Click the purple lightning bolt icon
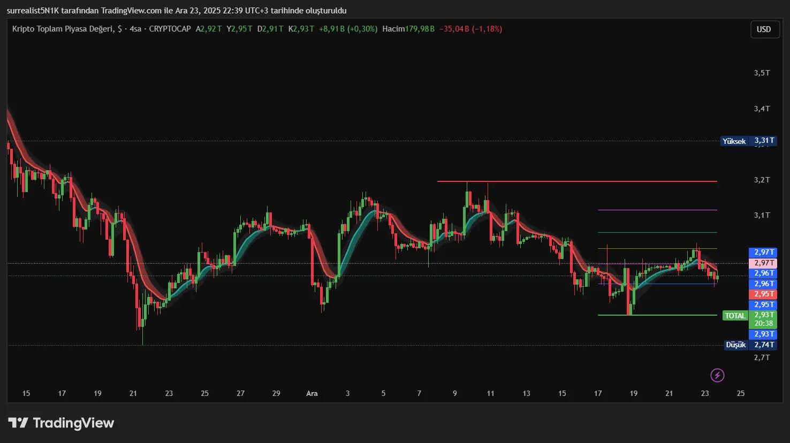The width and height of the screenshot is (790, 443). (x=717, y=375)
